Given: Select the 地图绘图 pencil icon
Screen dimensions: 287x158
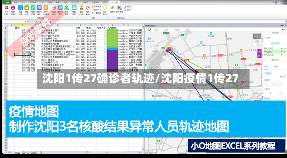Looking at the screenshot, I should [x=33, y=8].
